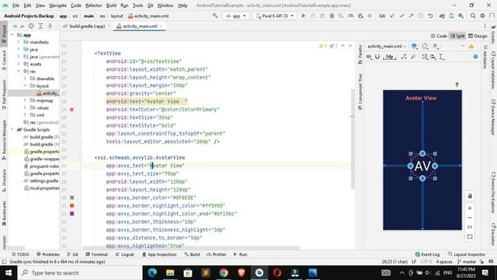The image size is (497, 280).
Task: Click Expand All in Project panel
Action: 40,26
